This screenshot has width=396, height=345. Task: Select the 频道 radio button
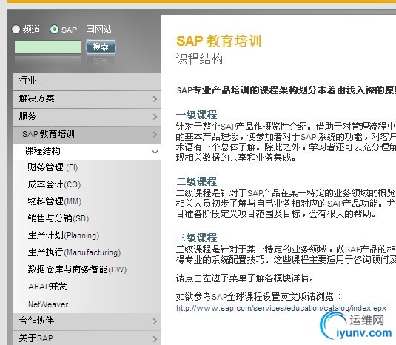[x=16, y=30]
